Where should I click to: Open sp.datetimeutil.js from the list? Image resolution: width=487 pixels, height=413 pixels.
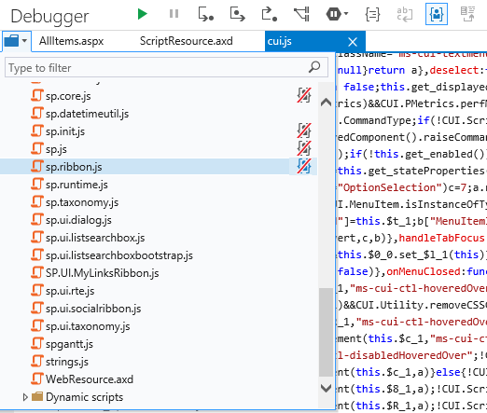click(x=87, y=114)
